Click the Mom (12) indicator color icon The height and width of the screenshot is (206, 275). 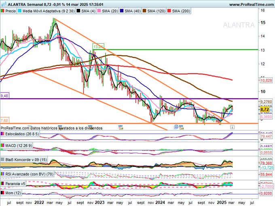(2, 193)
